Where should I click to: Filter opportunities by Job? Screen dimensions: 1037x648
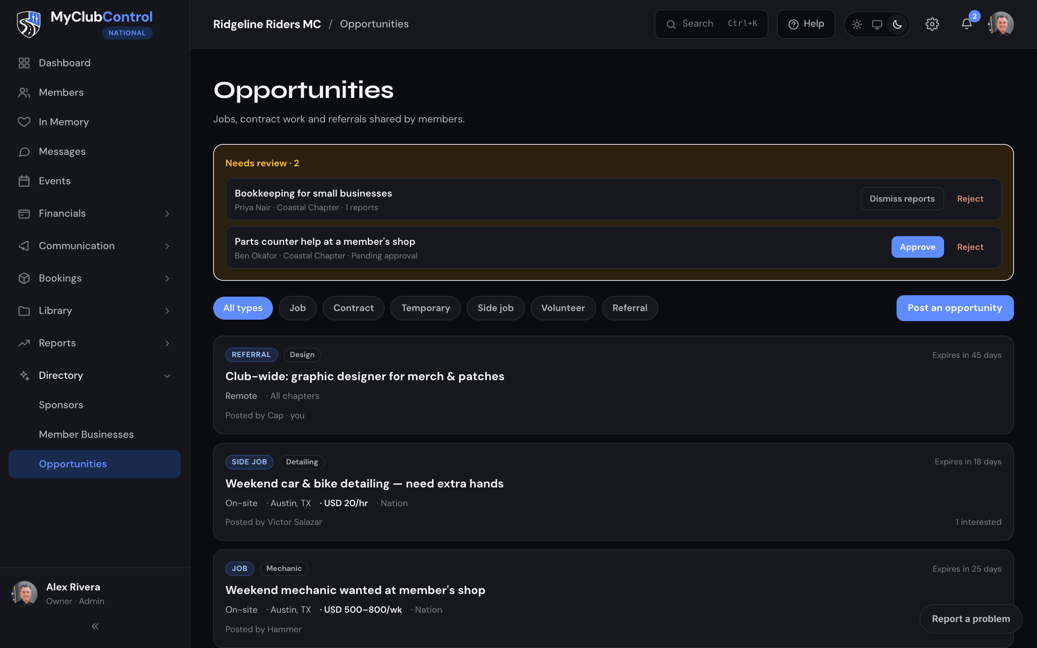(297, 308)
